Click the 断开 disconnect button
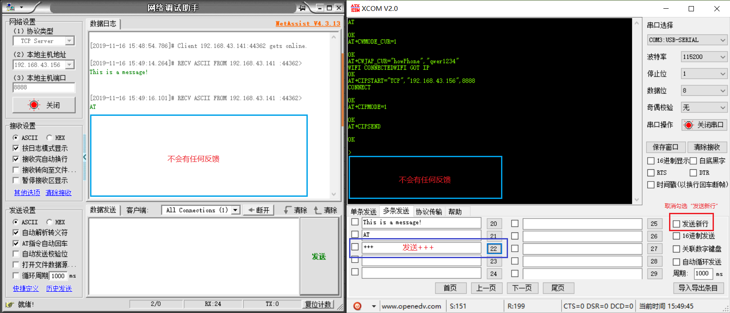 [x=259, y=210]
